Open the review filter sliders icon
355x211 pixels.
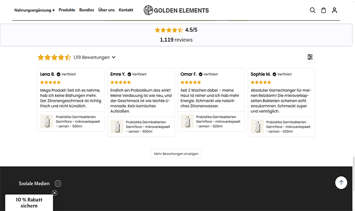pyautogui.click(x=310, y=57)
